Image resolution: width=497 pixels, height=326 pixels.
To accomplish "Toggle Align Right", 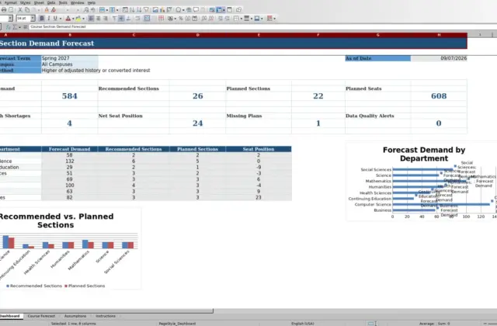I will tap(106, 19).
